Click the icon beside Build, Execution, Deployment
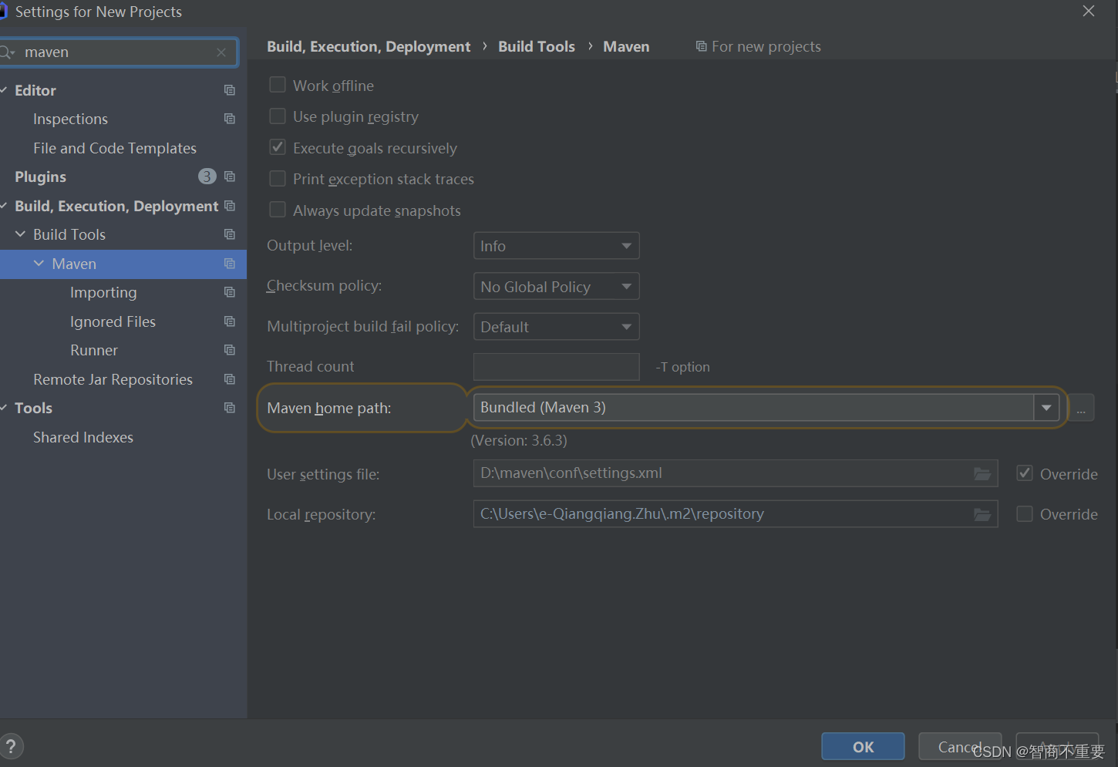 (229, 206)
